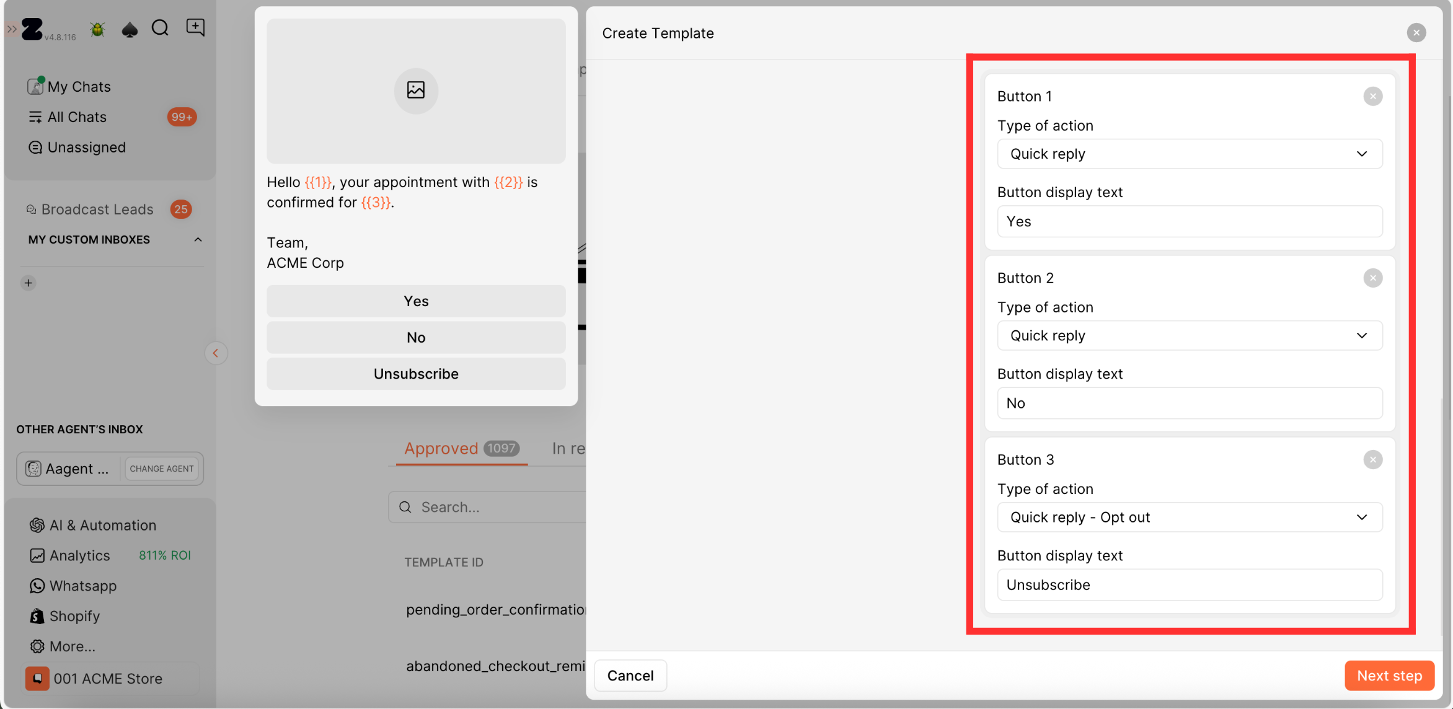The width and height of the screenshot is (1453, 709).
Task: Click the spade icon in top bar
Action: pyautogui.click(x=130, y=29)
